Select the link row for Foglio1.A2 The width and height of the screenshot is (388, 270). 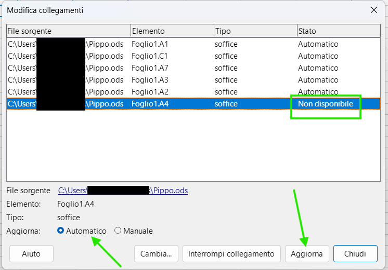[x=150, y=92]
